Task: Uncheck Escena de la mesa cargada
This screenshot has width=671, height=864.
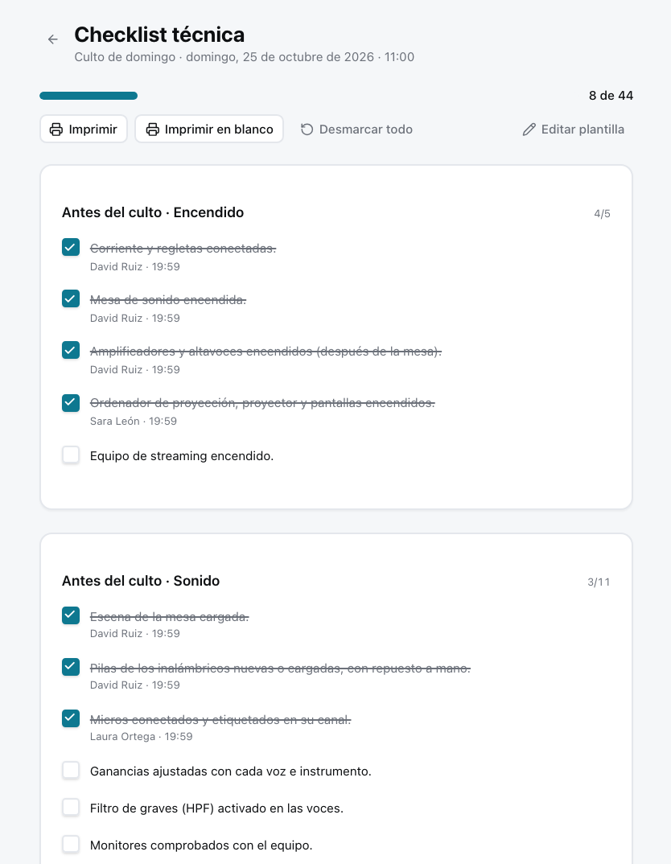Action: [71, 615]
